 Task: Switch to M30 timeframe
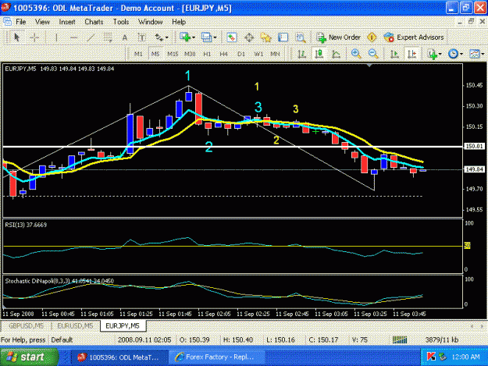(x=190, y=54)
